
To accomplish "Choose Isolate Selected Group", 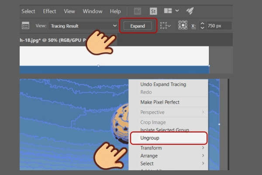I will 165,130.
